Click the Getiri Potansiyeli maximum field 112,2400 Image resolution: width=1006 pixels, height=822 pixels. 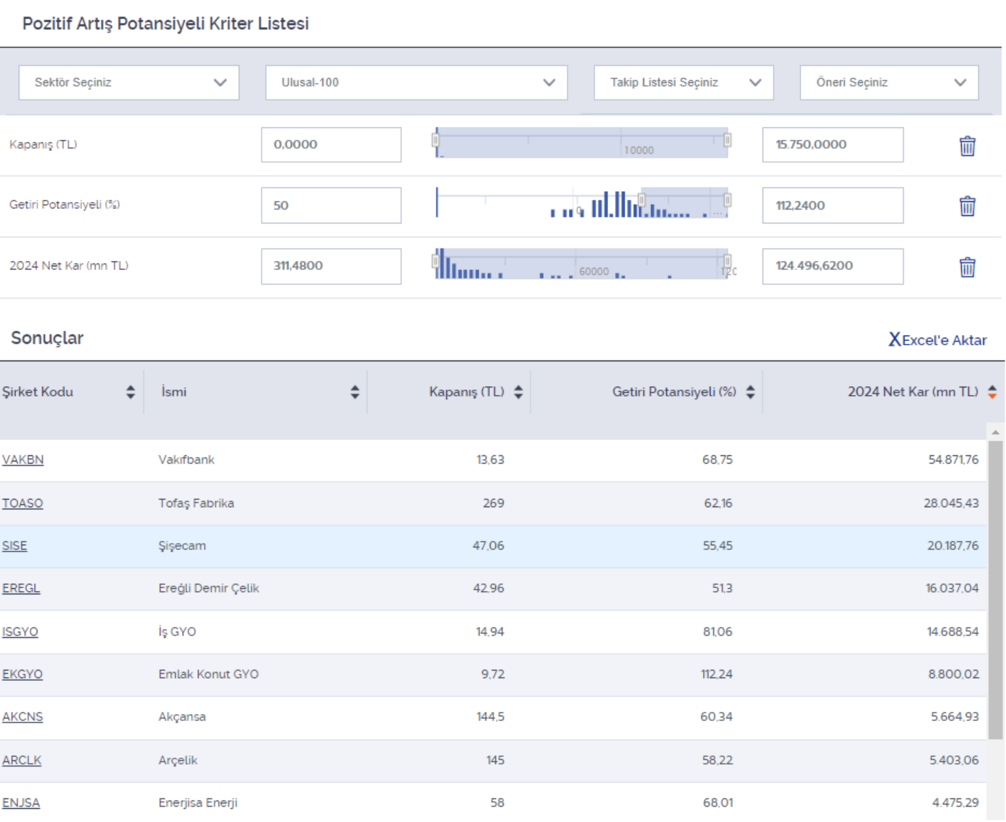(833, 205)
